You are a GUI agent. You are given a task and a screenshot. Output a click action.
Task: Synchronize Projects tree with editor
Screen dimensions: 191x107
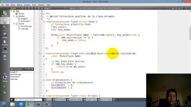[x=26, y=8]
